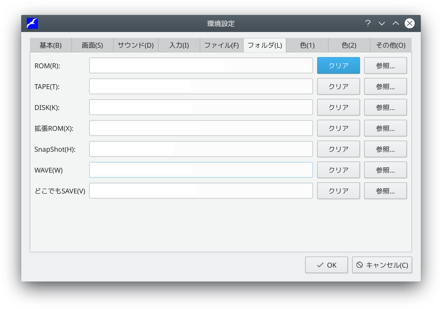Clear the TAPE(T) folder path
The image size is (442, 309).
click(338, 86)
